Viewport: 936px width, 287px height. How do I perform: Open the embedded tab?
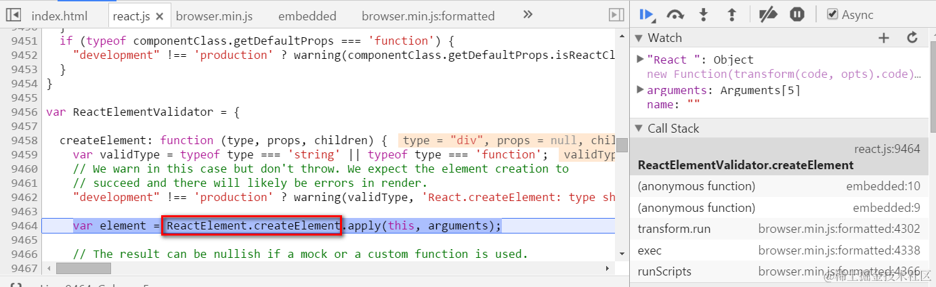(x=307, y=16)
